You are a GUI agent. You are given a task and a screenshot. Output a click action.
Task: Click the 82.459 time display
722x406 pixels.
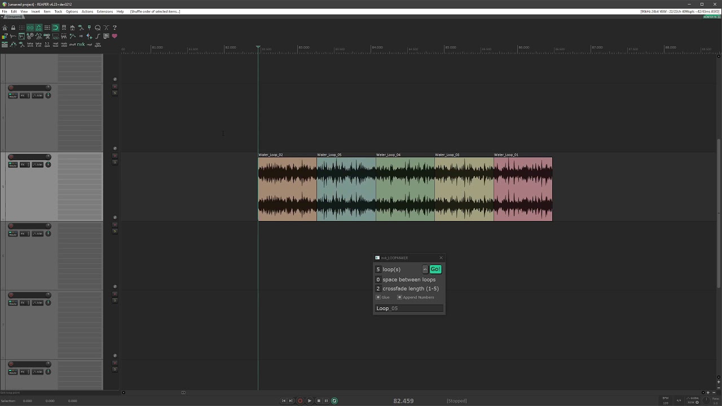[x=403, y=401]
